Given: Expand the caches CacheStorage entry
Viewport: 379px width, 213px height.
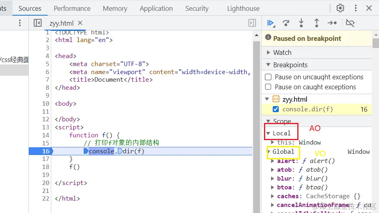Looking at the screenshot, I should point(272,196).
